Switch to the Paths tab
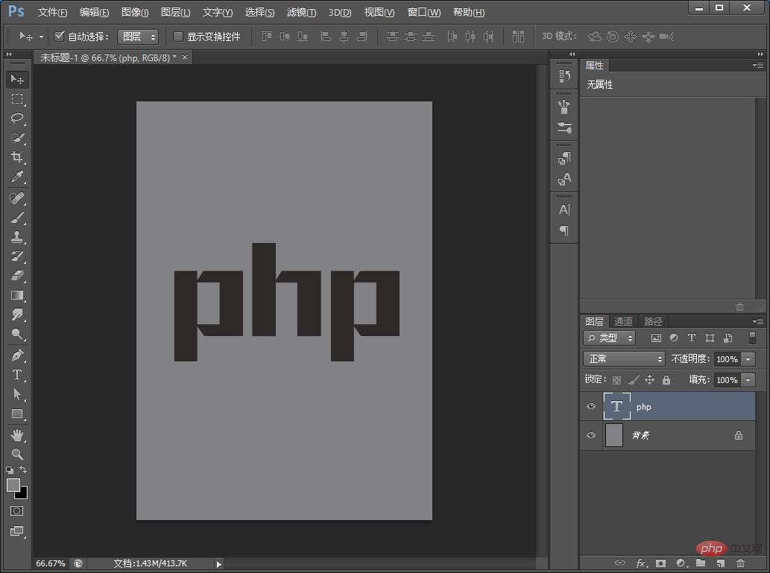The image size is (770, 573). (653, 322)
